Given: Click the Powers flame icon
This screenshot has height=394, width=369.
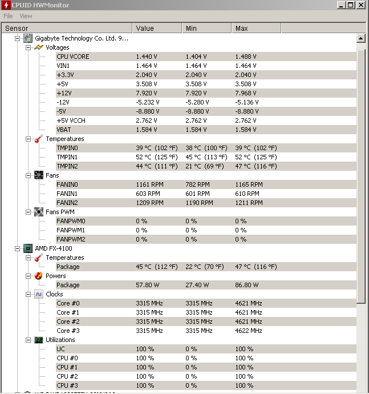Looking at the screenshot, I should pos(39,276).
